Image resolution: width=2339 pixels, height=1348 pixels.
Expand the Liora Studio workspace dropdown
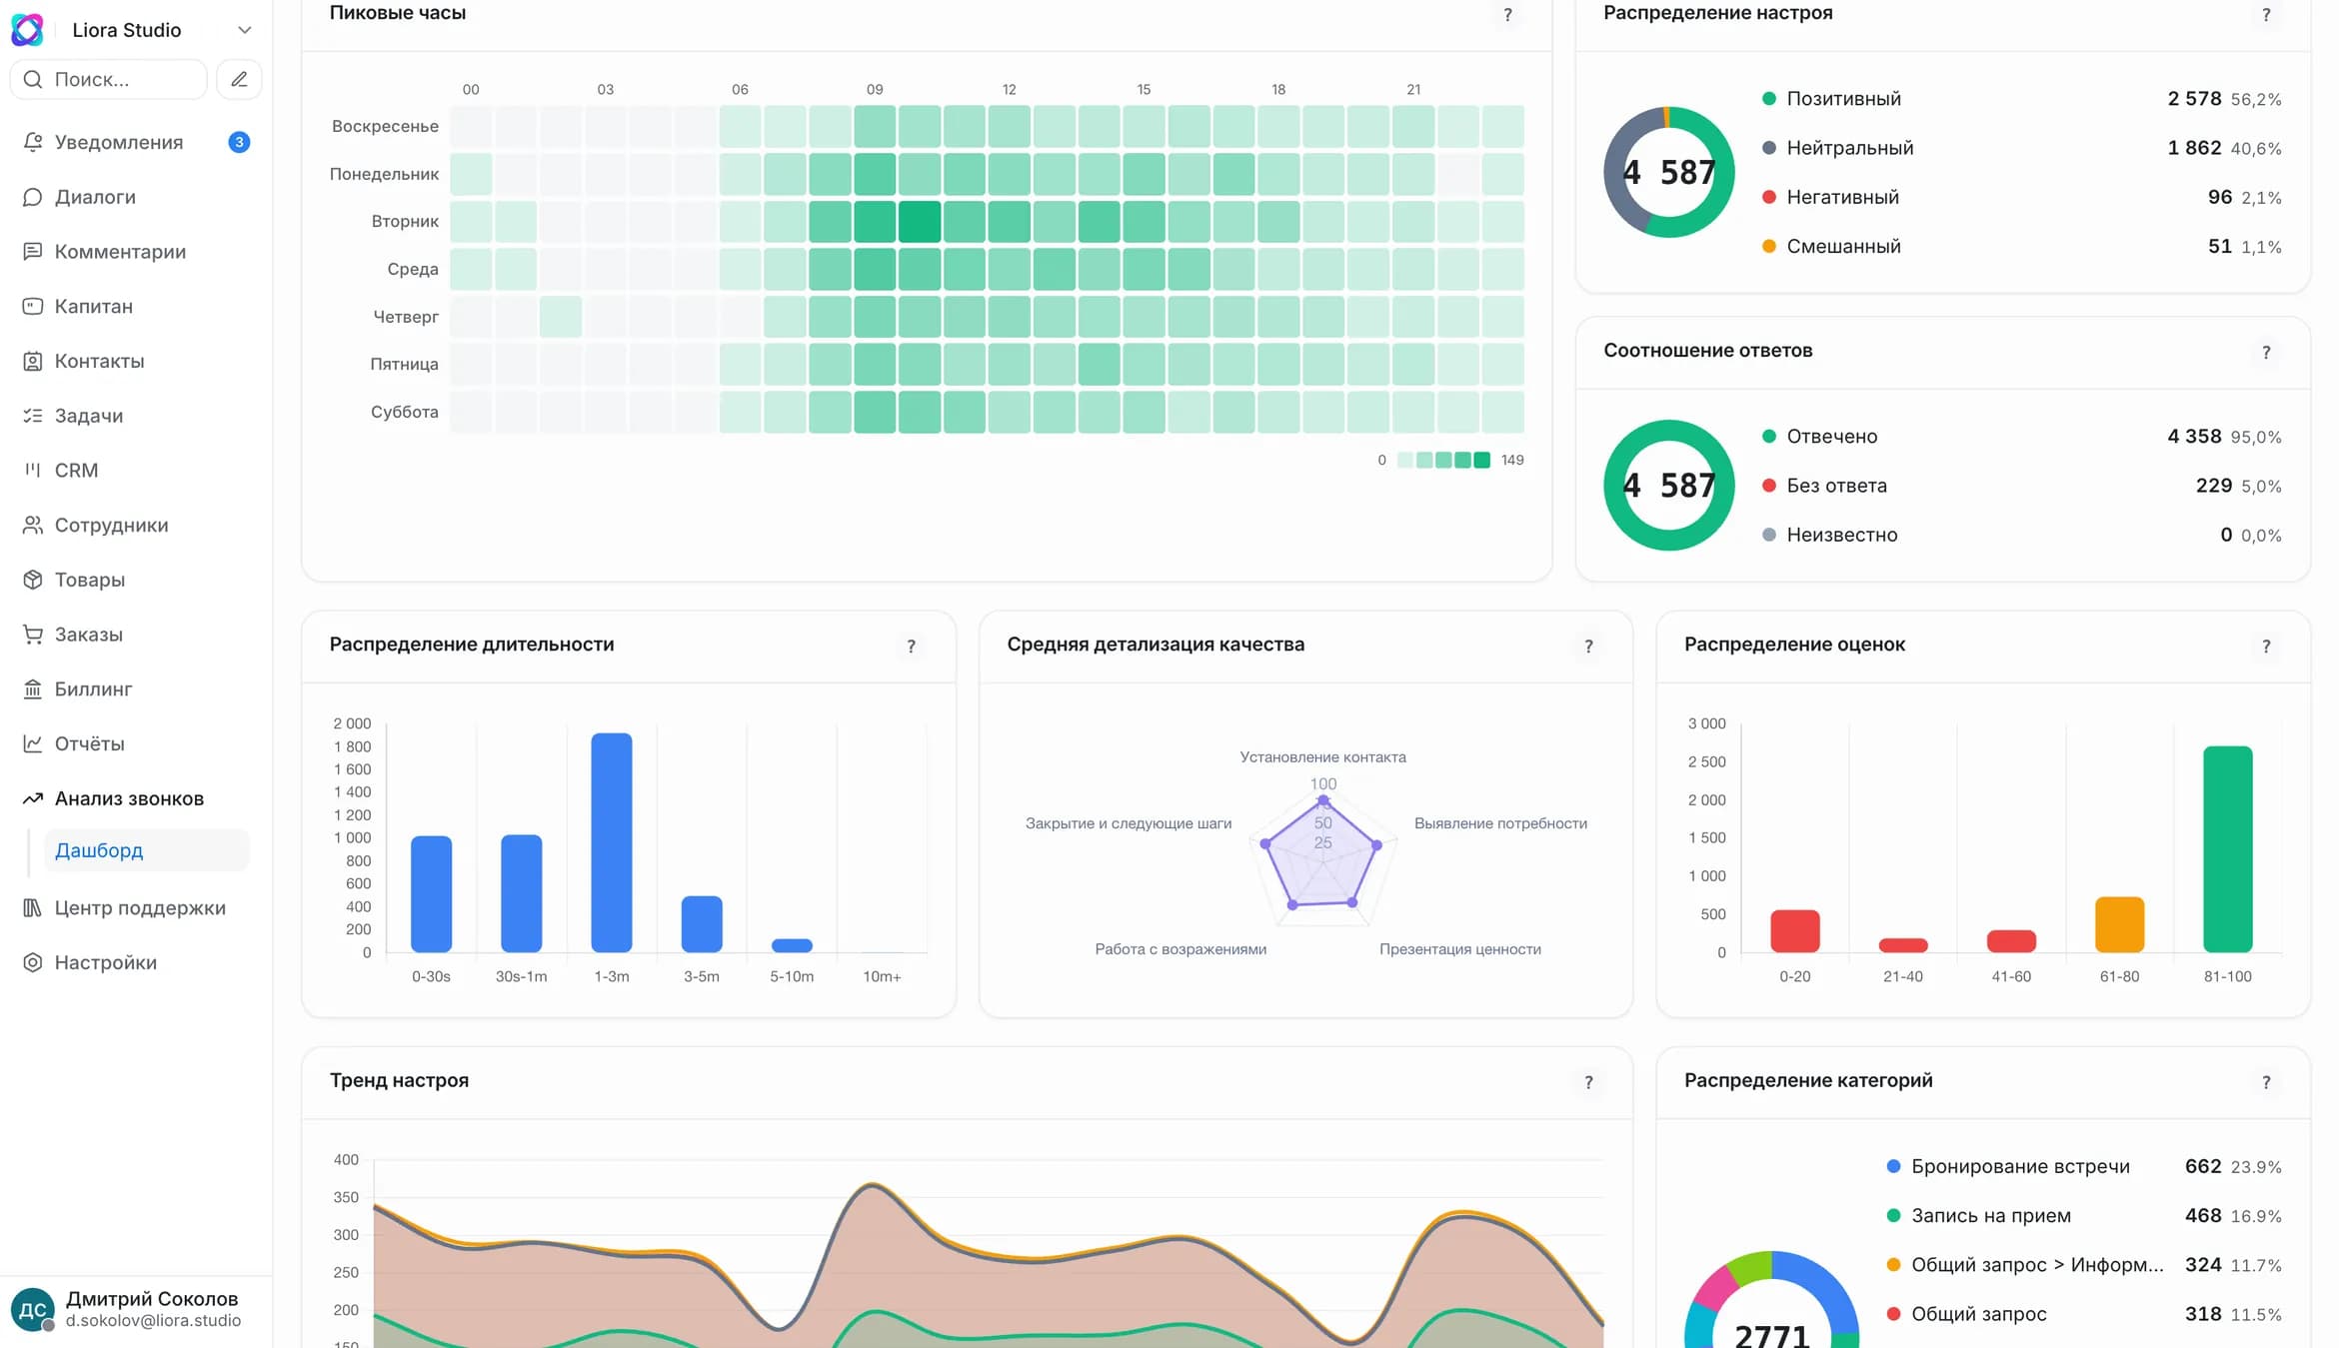pos(244,30)
